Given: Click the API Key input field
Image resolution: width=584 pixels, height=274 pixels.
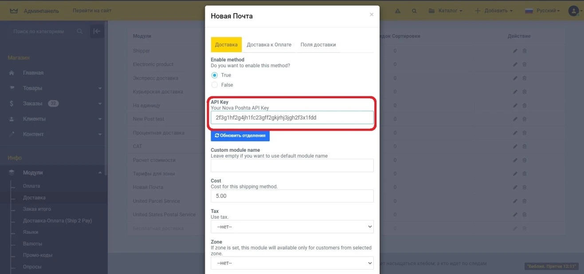Looking at the screenshot, I should (292, 117).
